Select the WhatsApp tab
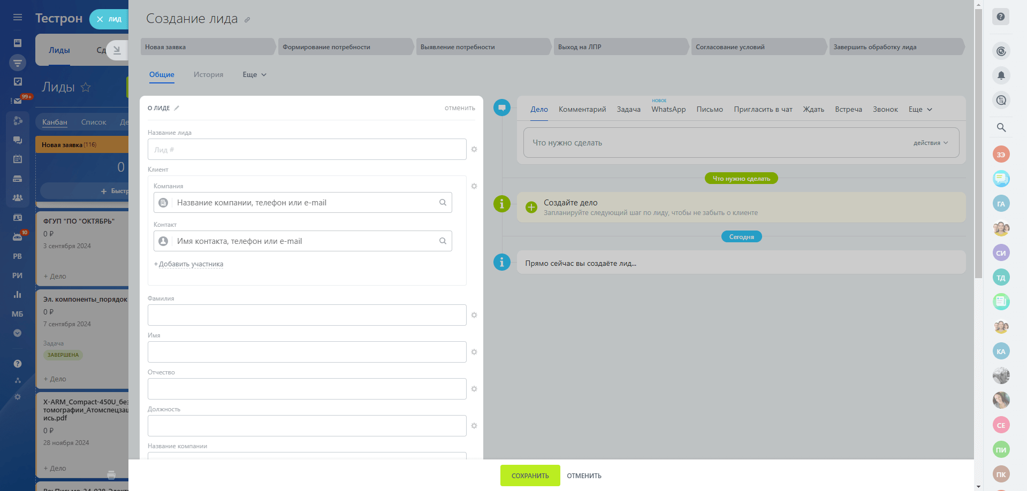The image size is (1027, 491). point(668,110)
